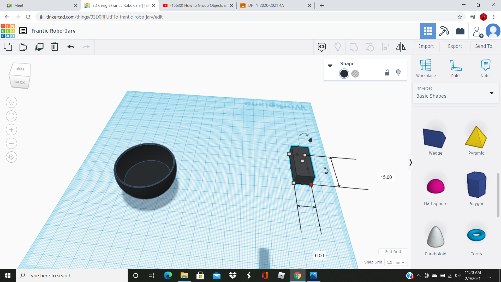Pick the solid black color swatch

point(344,74)
